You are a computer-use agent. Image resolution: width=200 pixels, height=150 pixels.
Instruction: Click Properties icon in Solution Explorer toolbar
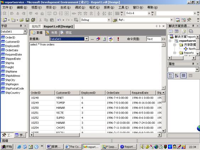[x=191, y=31]
